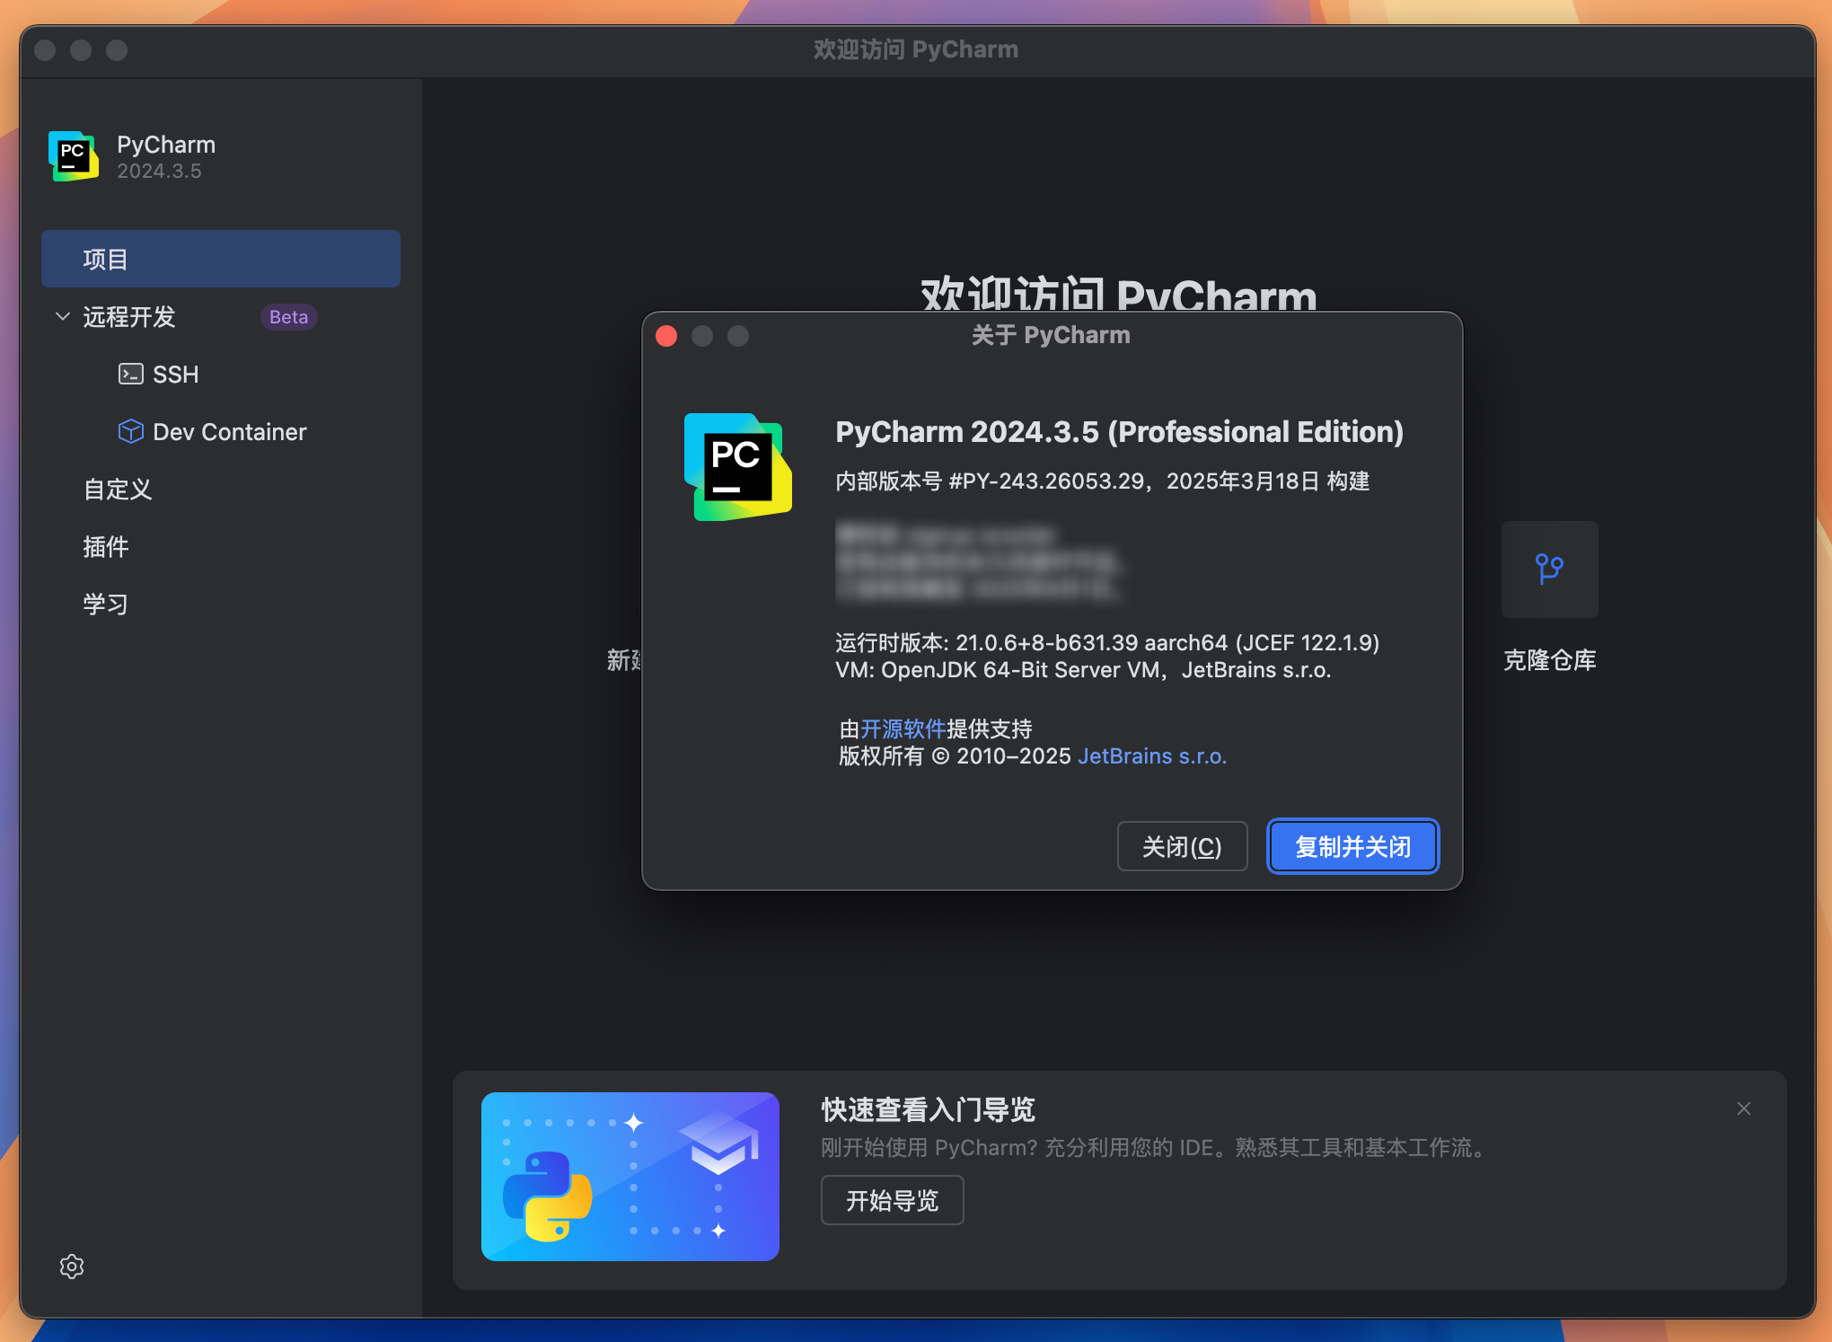Click the Python onboarding tour thumbnail
Viewport: 1832px width, 1342px height.
coord(630,1176)
